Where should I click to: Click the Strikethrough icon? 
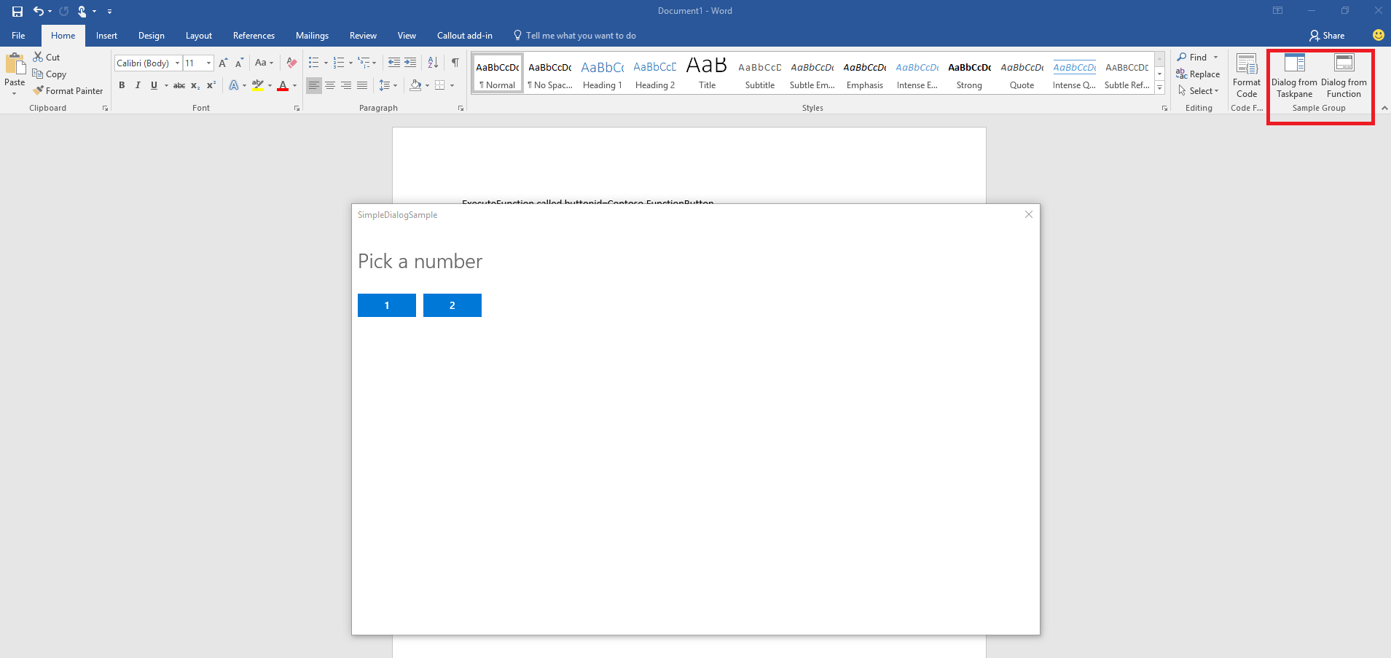pyautogui.click(x=179, y=85)
